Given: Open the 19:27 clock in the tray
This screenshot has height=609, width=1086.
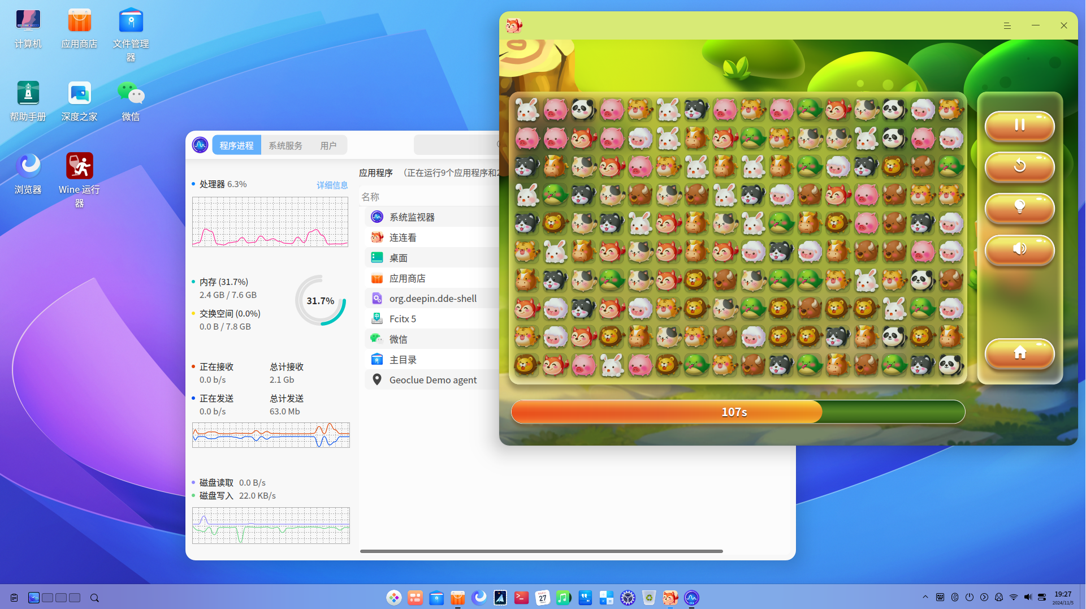Looking at the screenshot, I should coord(1063,598).
